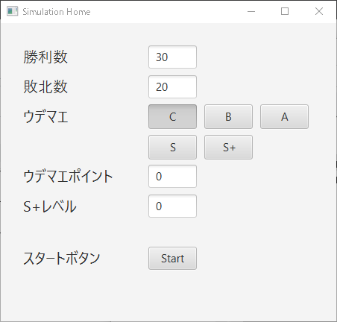Image resolution: width=337 pixels, height=322 pixels.
Task: Maximize the Simulation Home window
Action: click(x=285, y=11)
